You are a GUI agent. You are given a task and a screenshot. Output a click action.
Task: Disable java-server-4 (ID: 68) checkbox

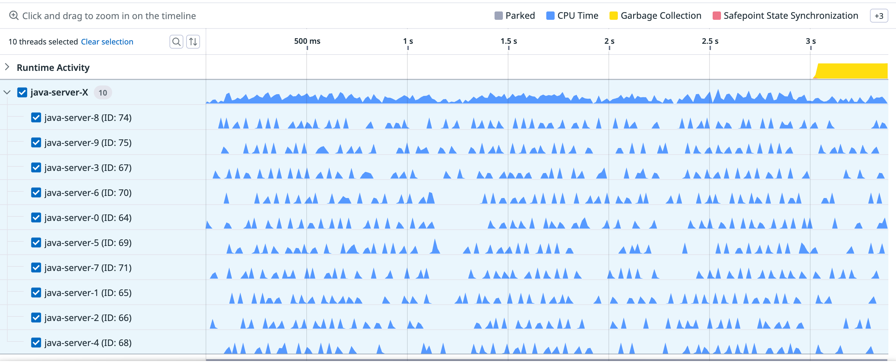tap(36, 343)
